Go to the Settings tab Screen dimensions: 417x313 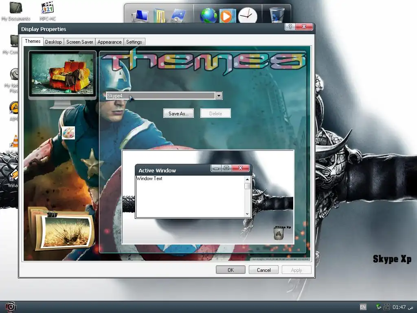(x=134, y=42)
